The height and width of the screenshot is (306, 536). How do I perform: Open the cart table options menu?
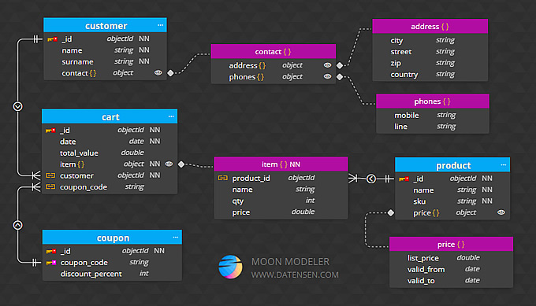point(171,116)
